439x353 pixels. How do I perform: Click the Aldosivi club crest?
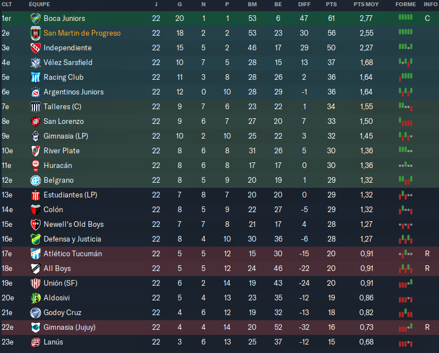35,298
